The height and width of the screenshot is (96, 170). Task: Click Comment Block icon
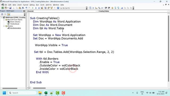coord(115,8)
